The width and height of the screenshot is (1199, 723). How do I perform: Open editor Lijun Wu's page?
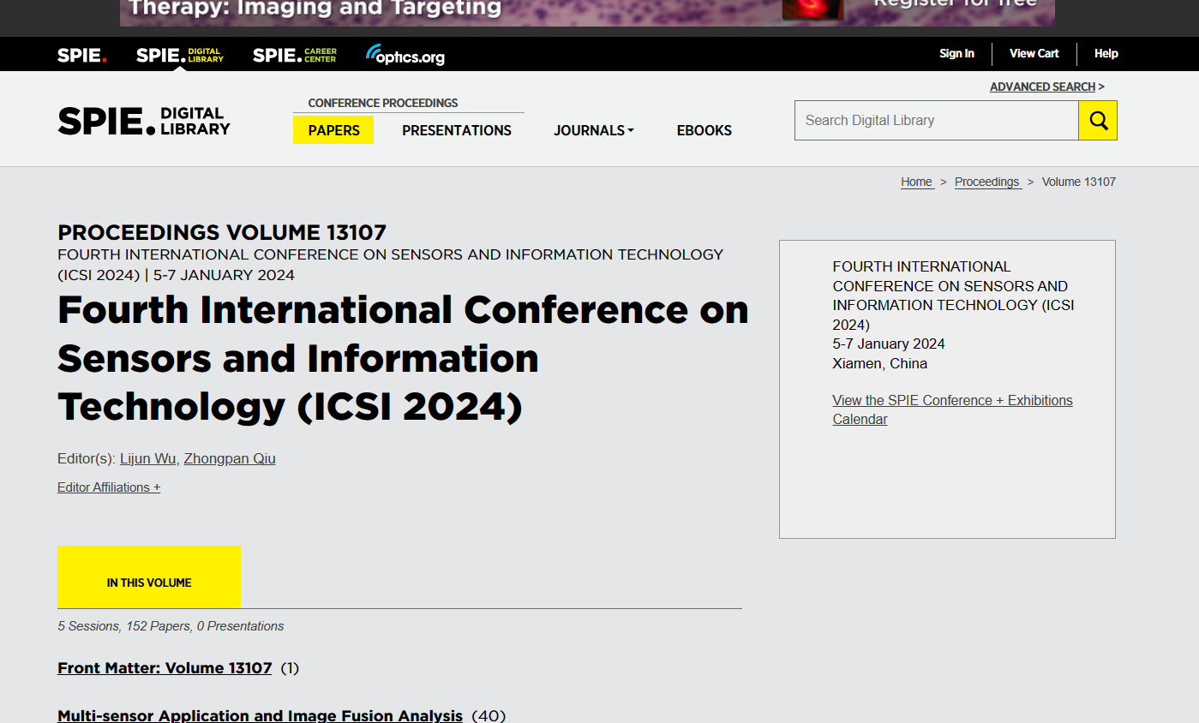(148, 458)
